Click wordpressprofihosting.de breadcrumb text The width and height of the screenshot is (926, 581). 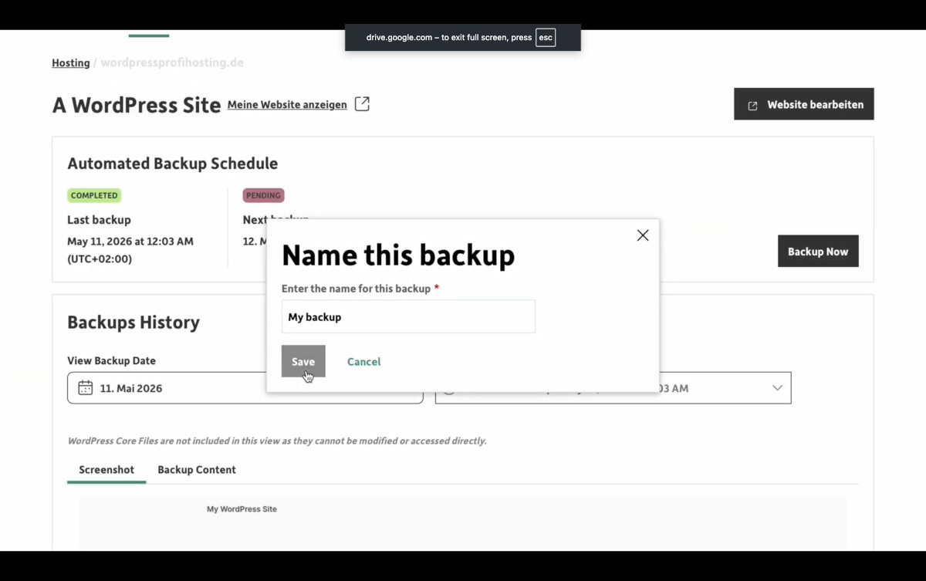[x=172, y=62]
